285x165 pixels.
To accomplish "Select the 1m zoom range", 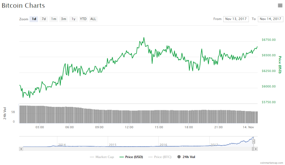I will point(54,19).
